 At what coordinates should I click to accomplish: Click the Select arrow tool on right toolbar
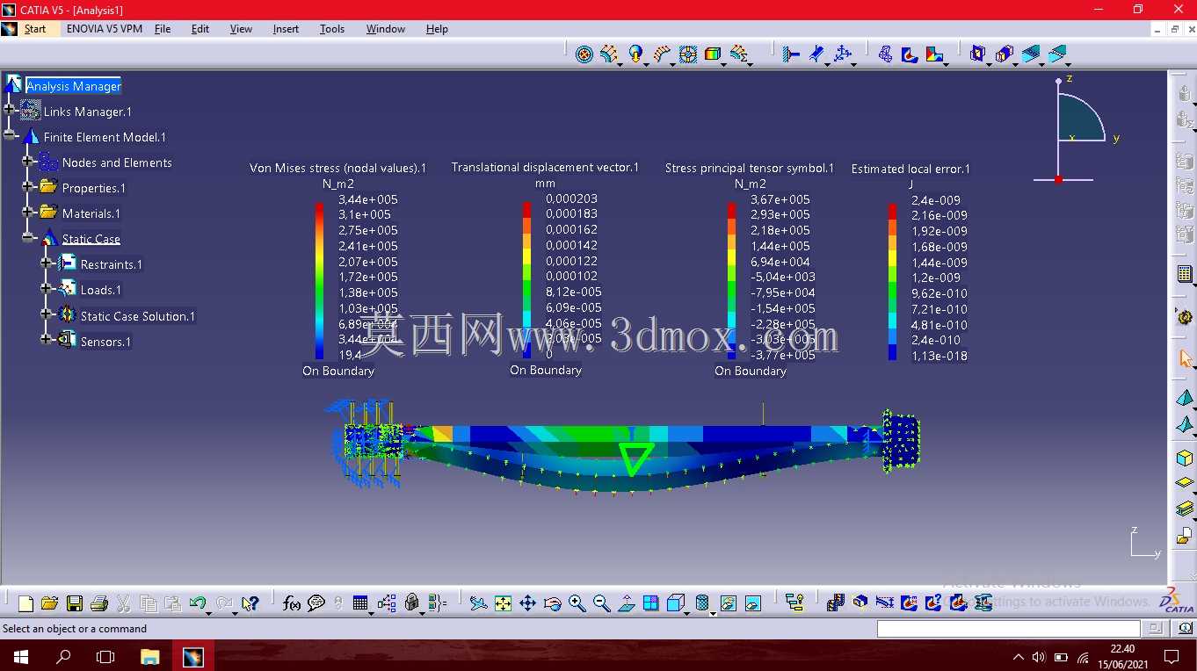1185,358
